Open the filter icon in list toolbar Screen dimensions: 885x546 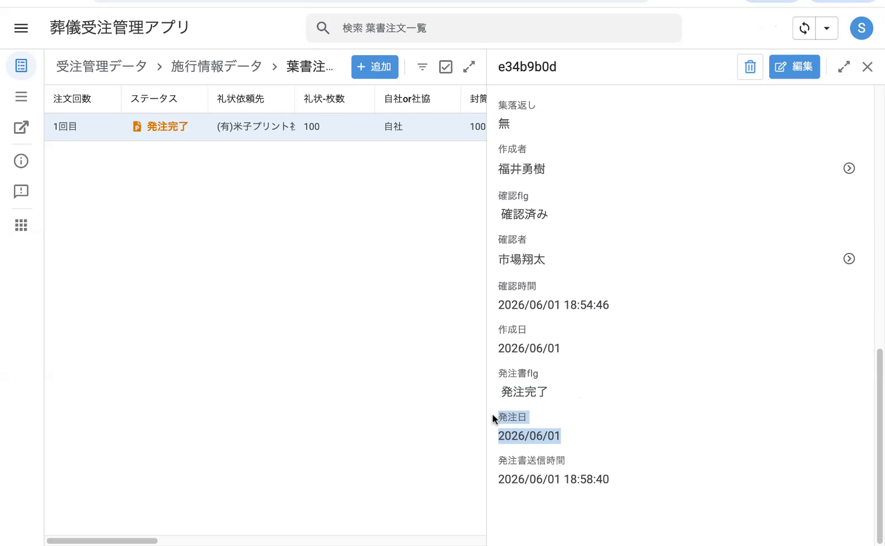coord(422,67)
